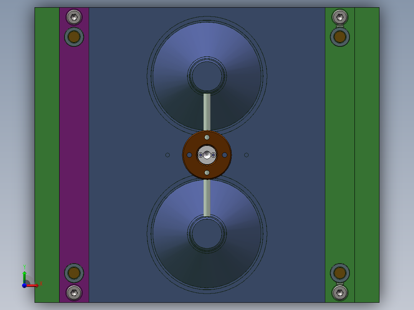Select the dark blue main mold plate
Screen dimensions: 414x310
pyautogui.click(x=119, y=155)
